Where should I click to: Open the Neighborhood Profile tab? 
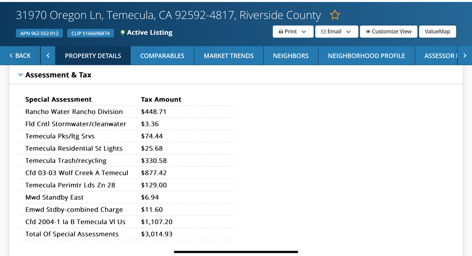click(366, 56)
